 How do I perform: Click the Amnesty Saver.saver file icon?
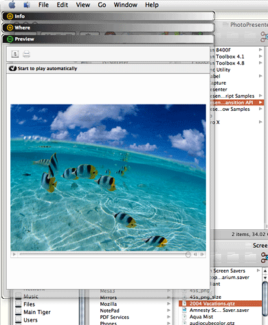tap(184, 310)
